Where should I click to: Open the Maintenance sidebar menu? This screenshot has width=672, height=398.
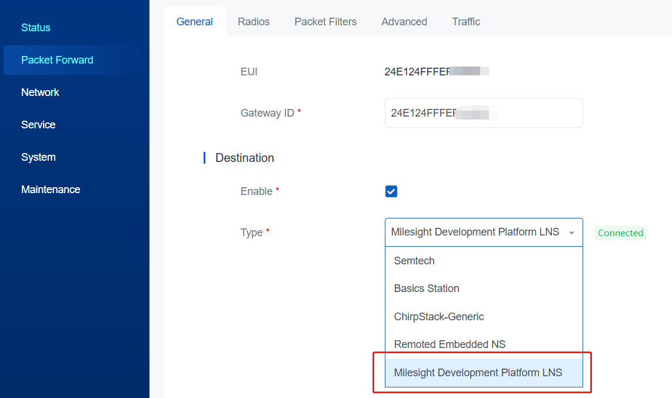click(x=51, y=190)
